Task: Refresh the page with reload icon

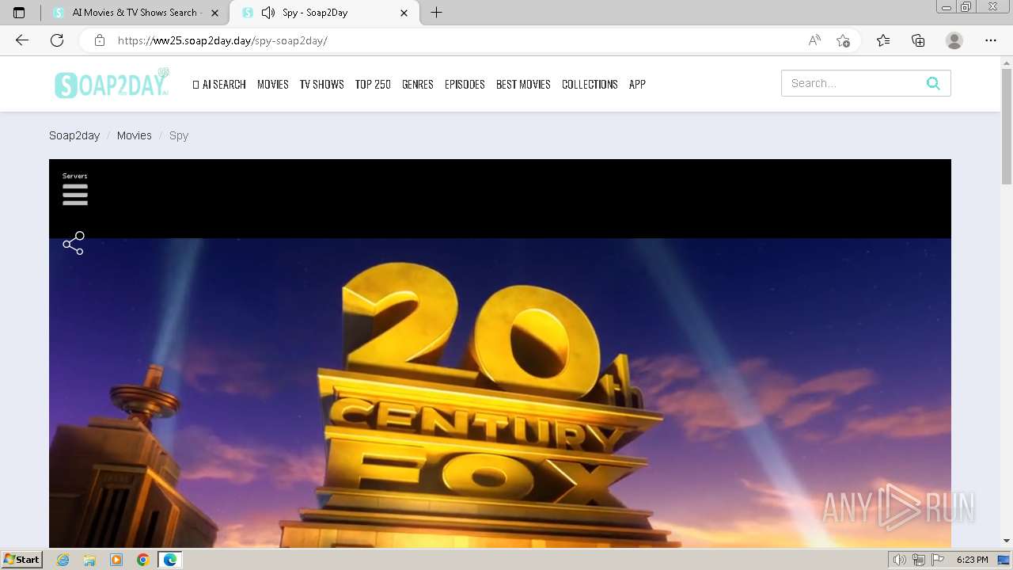Action: tap(57, 40)
